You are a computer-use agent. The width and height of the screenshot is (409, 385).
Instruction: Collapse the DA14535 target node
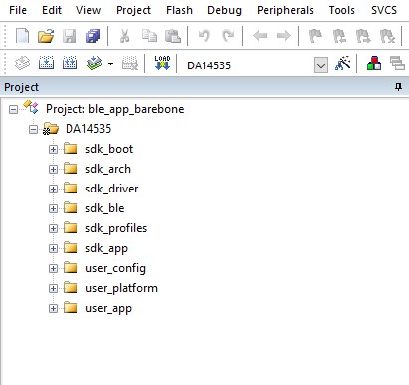click(x=33, y=129)
